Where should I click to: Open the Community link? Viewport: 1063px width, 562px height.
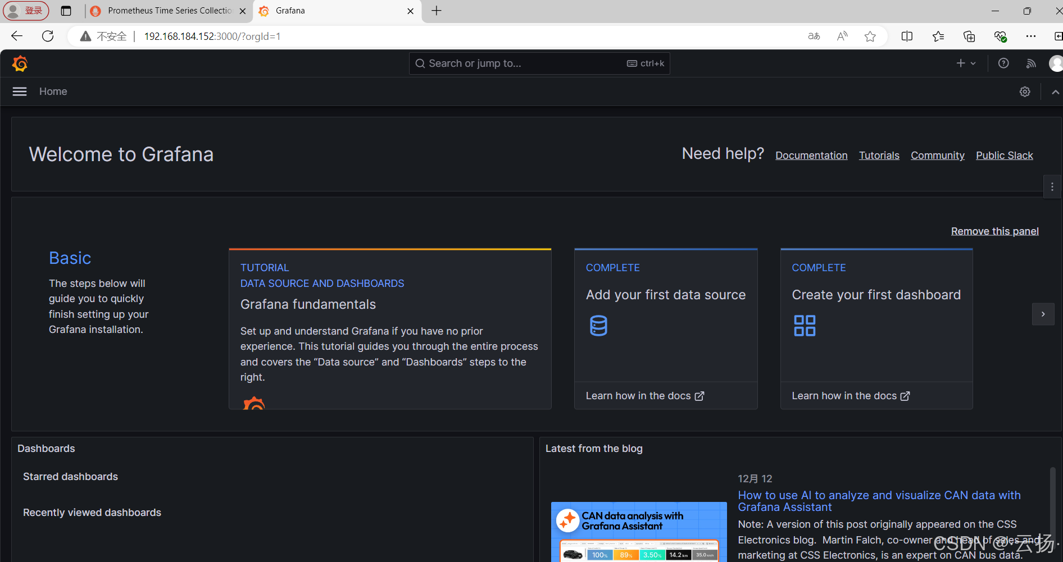[x=937, y=156]
